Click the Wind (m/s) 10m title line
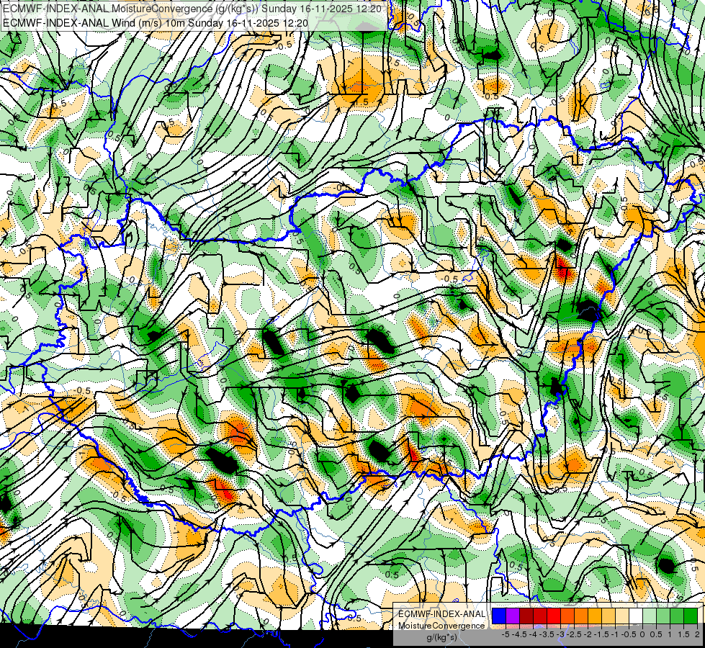 (x=156, y=22)
